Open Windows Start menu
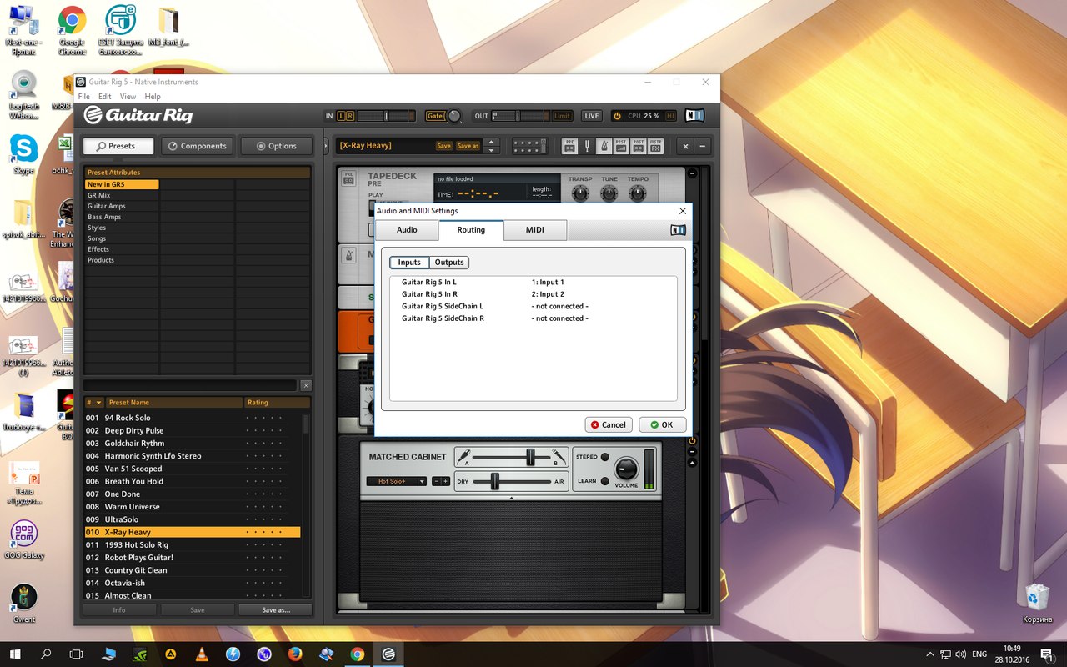Image resolution: width=1067 pixels, height=667 pixels. point(15,654)
